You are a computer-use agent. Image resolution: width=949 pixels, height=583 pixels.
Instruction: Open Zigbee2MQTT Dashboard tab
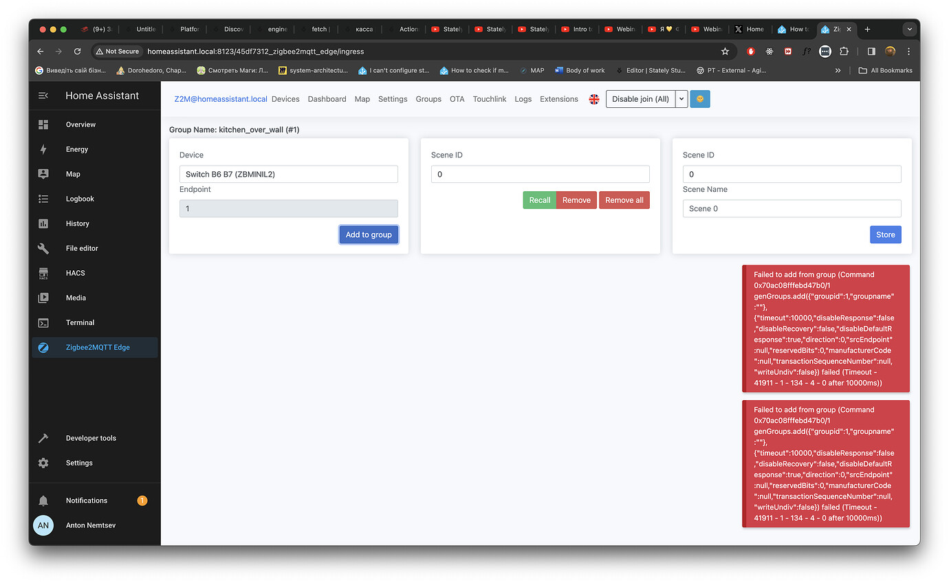pyautogui.click(x=327, y=99)
